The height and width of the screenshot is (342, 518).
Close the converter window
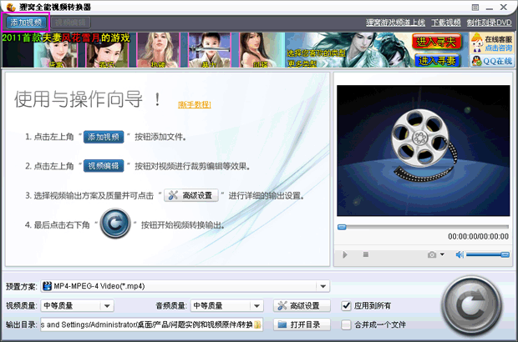click(504, 7)
